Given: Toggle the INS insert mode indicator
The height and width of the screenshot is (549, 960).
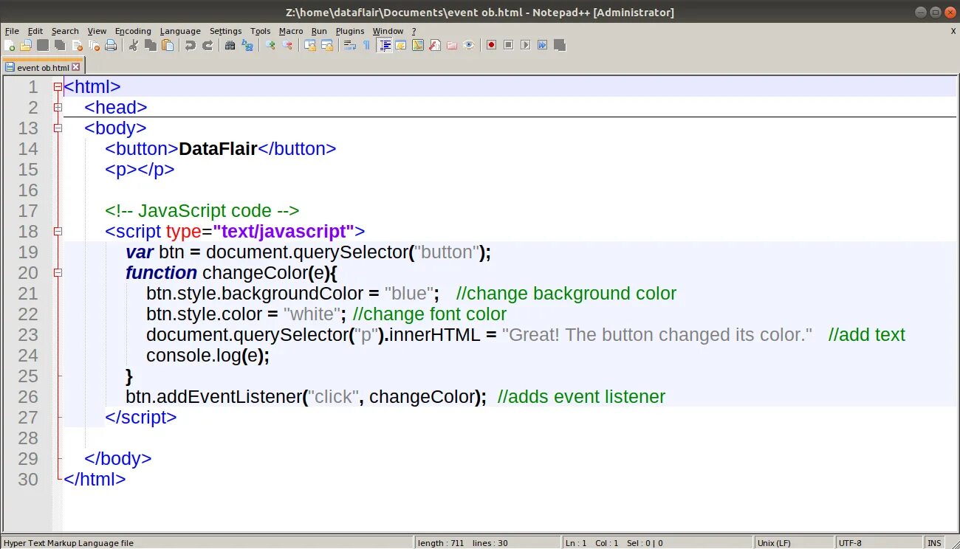Looking at the screenshot, I should coord(934,543).
